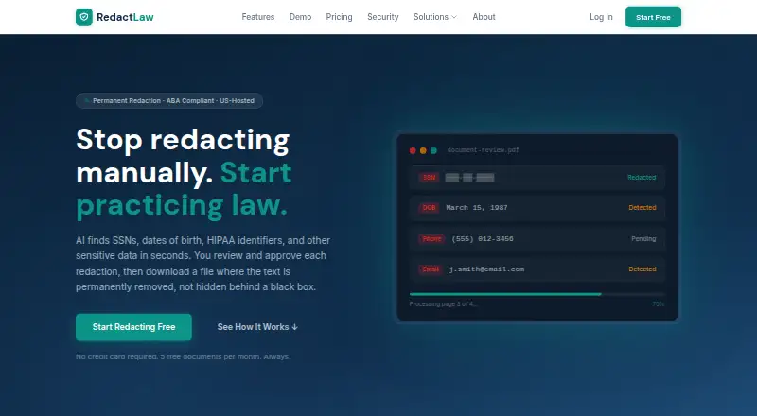757x416 pixels.
Task: Click the No credit card required note
Action: tap(183, 357)
